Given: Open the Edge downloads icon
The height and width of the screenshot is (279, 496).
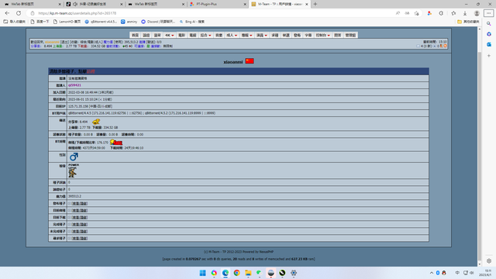Looking at the screenshot, I should pyautogui.click(x=465, y=13).
